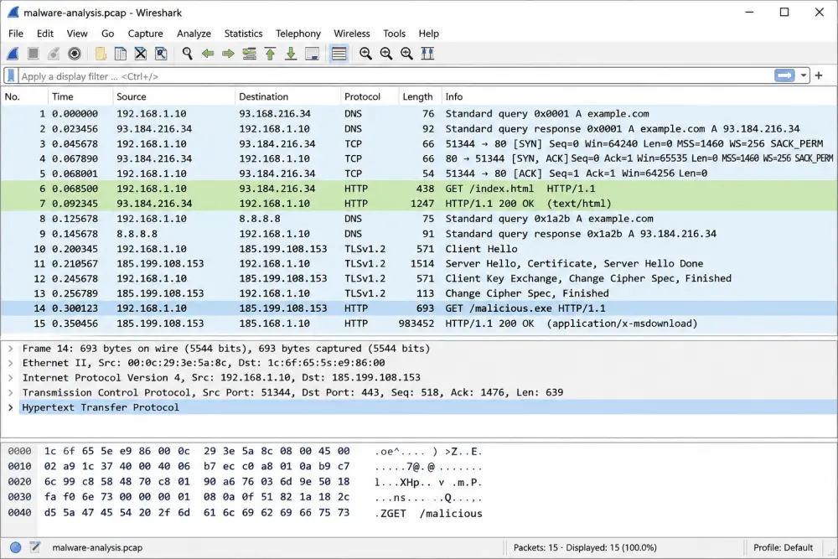This screenshot has height=559, width=838.
Task: Jump to the last packet with down arrow
Action: [x=291, y=54]
